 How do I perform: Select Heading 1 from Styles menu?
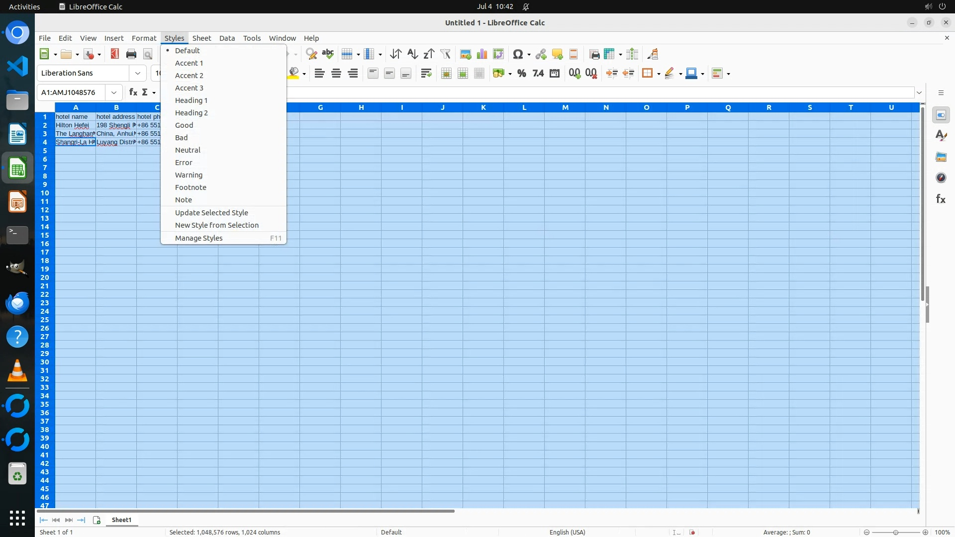(x=191, y=100)
